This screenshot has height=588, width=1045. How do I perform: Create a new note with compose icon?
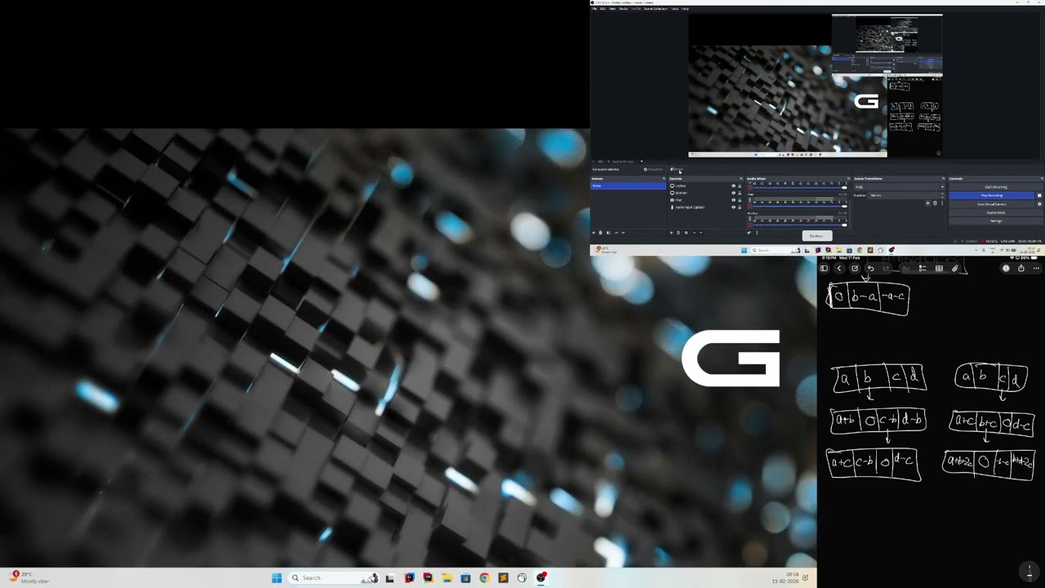[x=855, y=268]
